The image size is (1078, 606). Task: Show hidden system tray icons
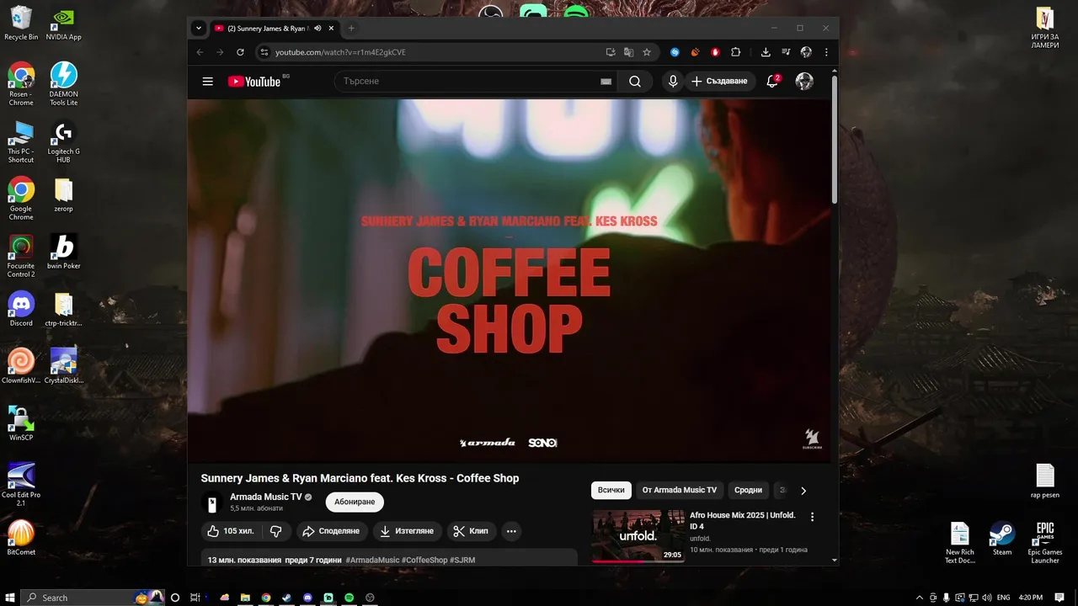[920, 598]
